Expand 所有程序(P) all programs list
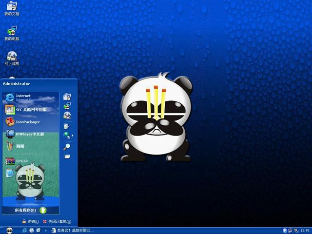Viewport: 312px width, 234px height. pos(30,210)
